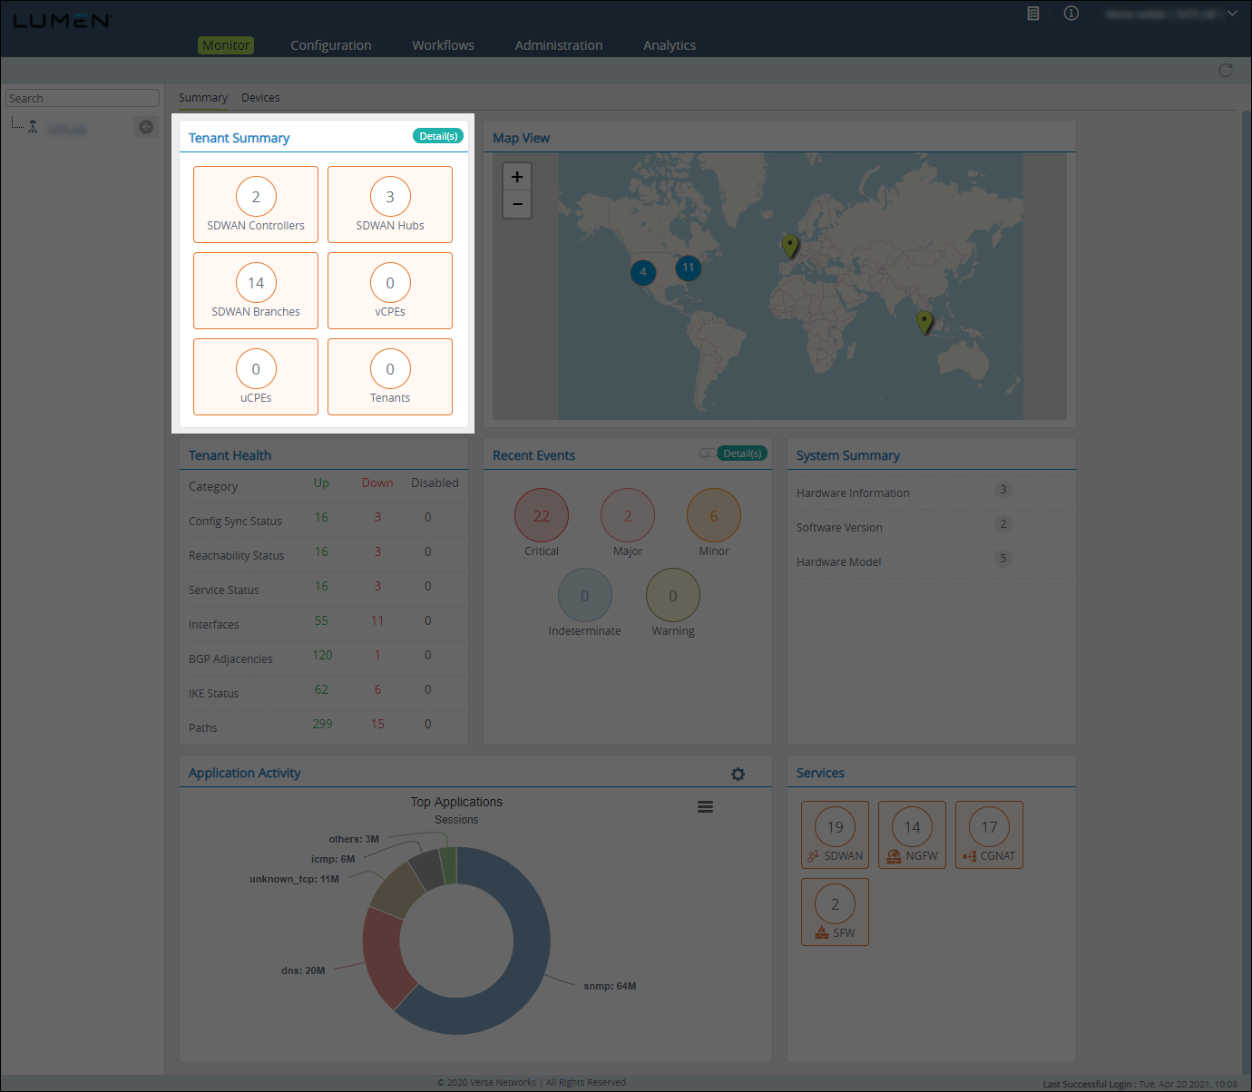The height and width of the screenshot is (1092, 1252).
Task: Switch to the Devices tab
Action: coord(260,97)
